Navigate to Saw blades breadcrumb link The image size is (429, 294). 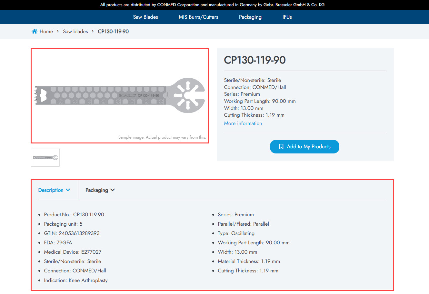(x=75, y=31)
